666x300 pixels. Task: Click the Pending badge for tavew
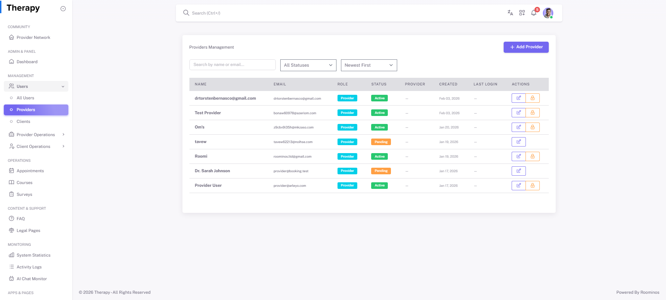tap(381, 142)
